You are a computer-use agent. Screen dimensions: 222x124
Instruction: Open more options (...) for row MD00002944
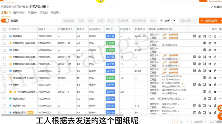coord(220,50)
